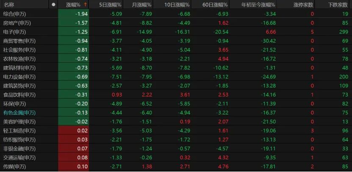Select the 建筑材料(申万) row name
This screenshot has width=352, height=172.
coord(19,68)
